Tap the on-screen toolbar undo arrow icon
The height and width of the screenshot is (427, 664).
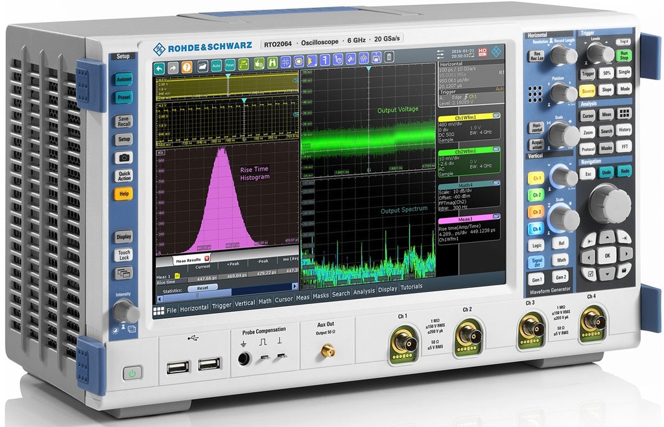click(x=160, y=68)
